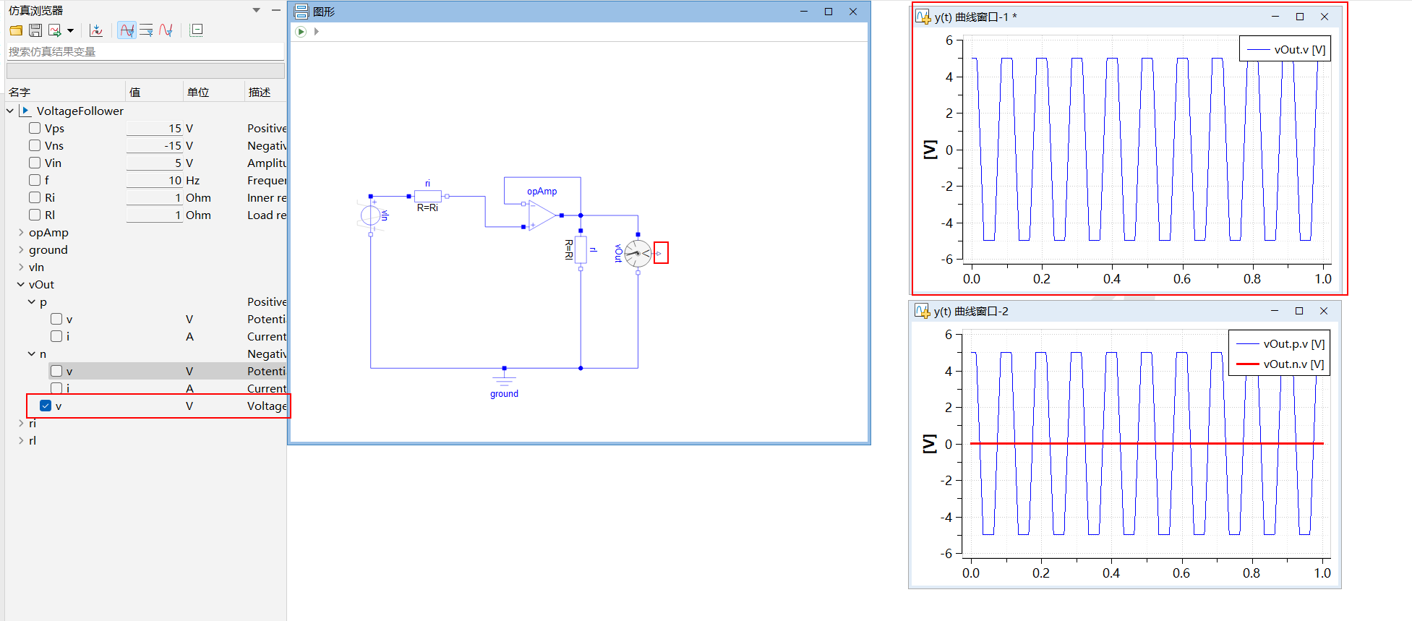Focus the simulation result variable search field

pos(145,51)
